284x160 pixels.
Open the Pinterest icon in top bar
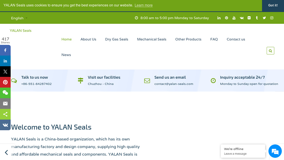[x=226, y=18]
